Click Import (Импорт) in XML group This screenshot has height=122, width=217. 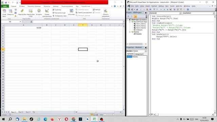click(97, 10)
